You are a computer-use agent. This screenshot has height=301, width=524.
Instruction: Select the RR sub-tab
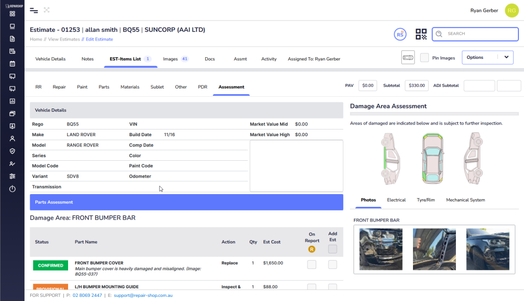(38, 87)
